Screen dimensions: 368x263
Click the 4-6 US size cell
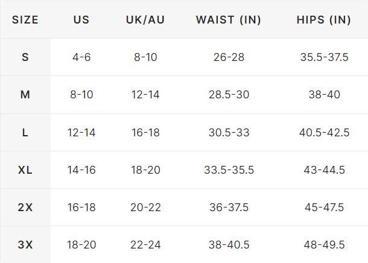[81, 57]
